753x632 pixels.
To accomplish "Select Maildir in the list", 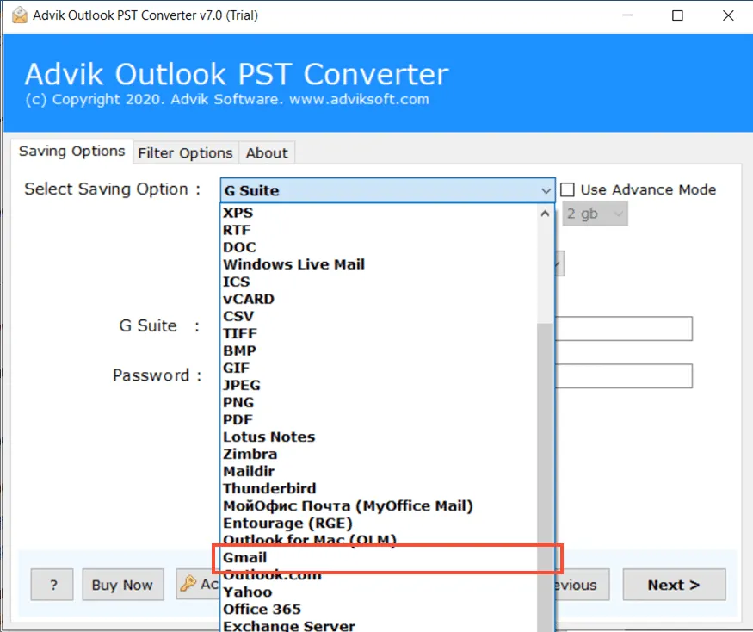I will (x=380, y=472).
